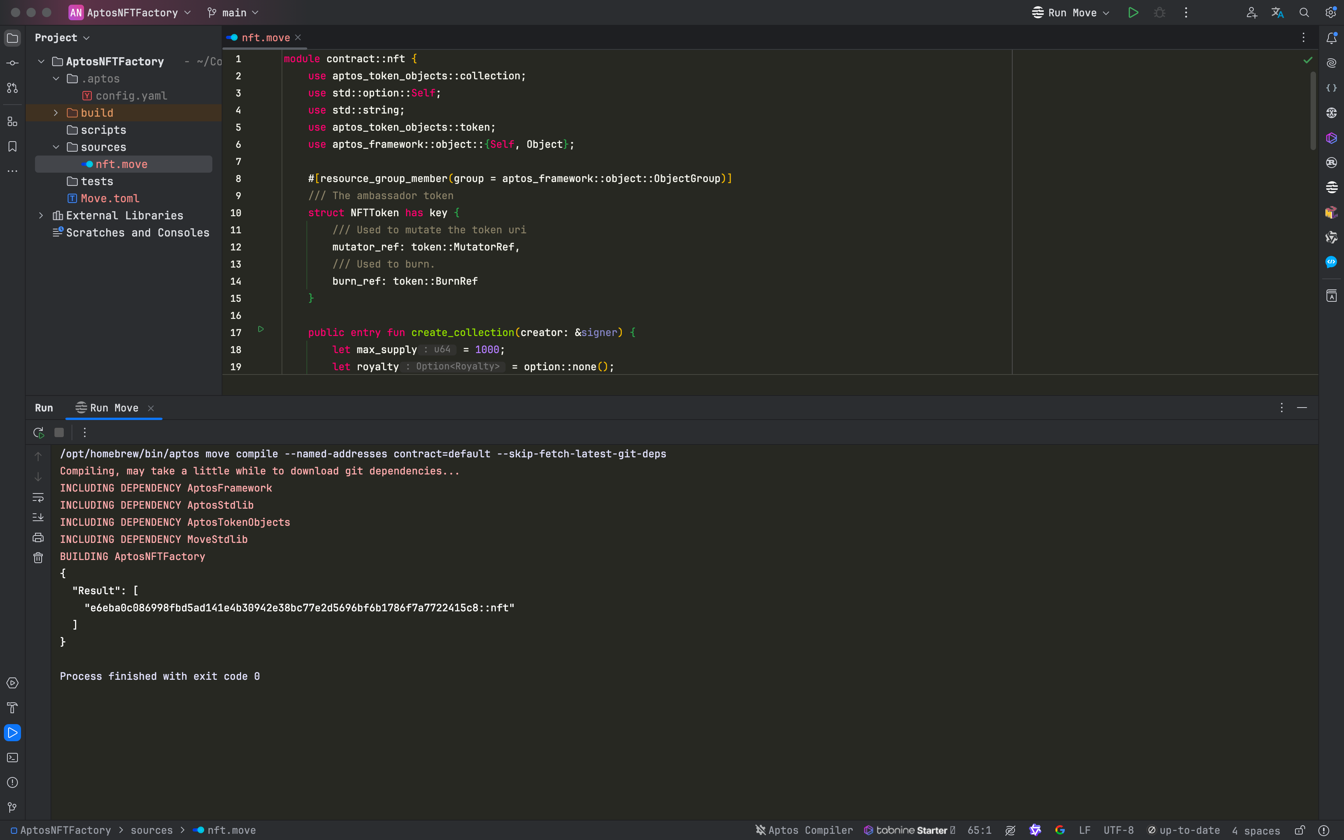This screenshot has width=1344, height=840.
Task: Click the Google icon in status bar
Action: tap(1060, 830)
